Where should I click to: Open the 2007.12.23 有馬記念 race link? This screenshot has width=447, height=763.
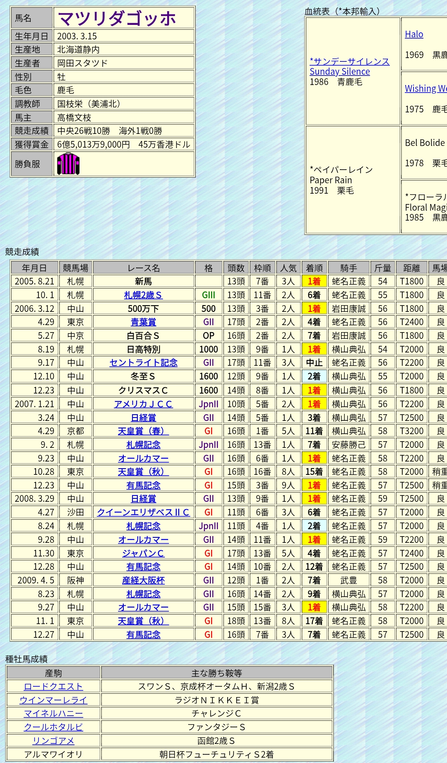tap(143, 486)
